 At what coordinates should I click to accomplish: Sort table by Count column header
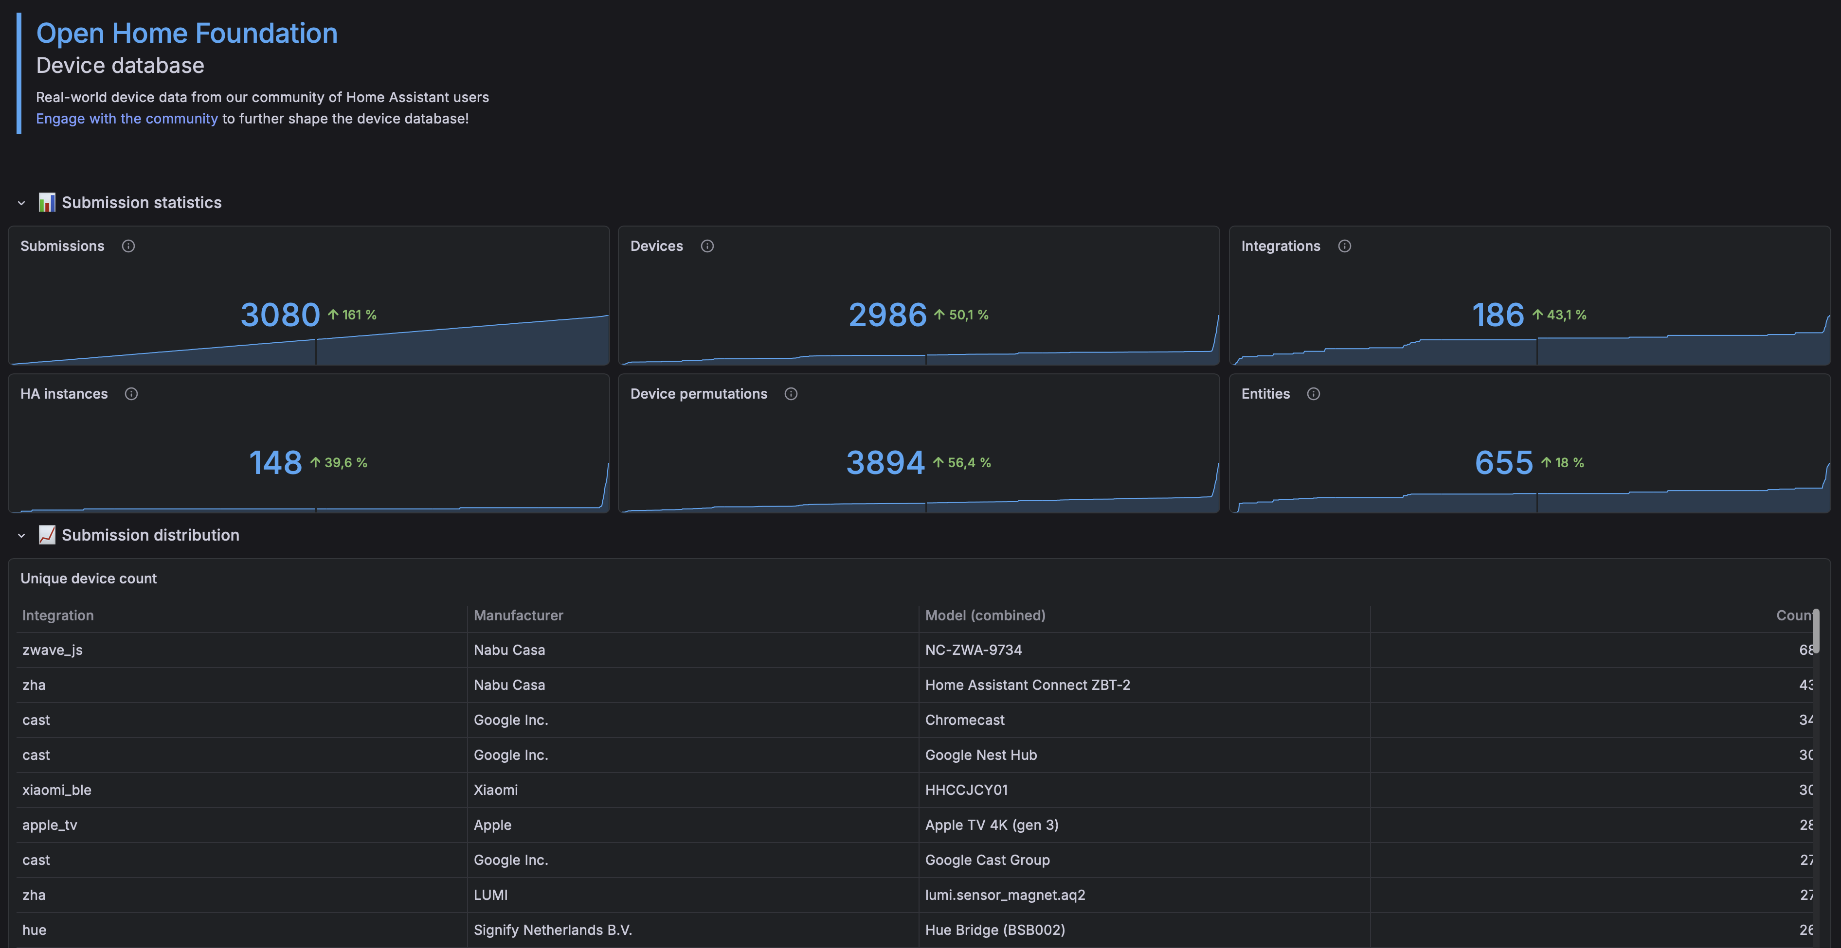click(1792, 616)
